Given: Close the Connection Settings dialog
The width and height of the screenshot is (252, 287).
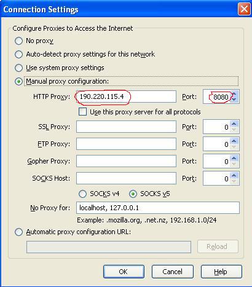Looking at the screenshot, I should 244,9.
